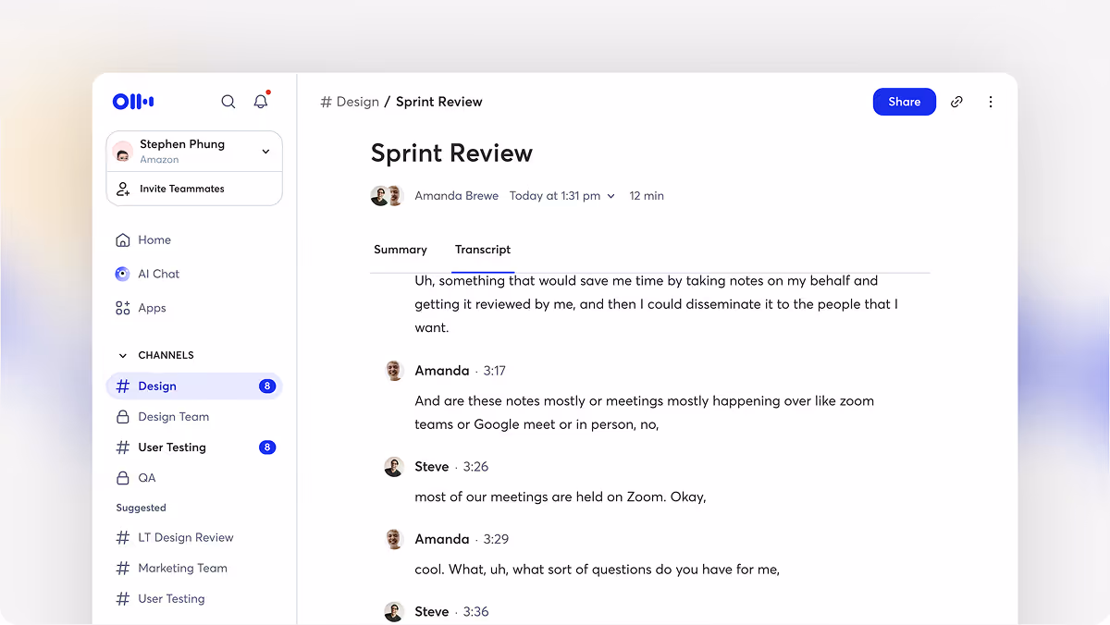Select the Design channel

[194, 386]
